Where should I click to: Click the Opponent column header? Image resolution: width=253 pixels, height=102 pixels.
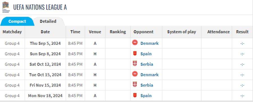click(x=143, y=32)
